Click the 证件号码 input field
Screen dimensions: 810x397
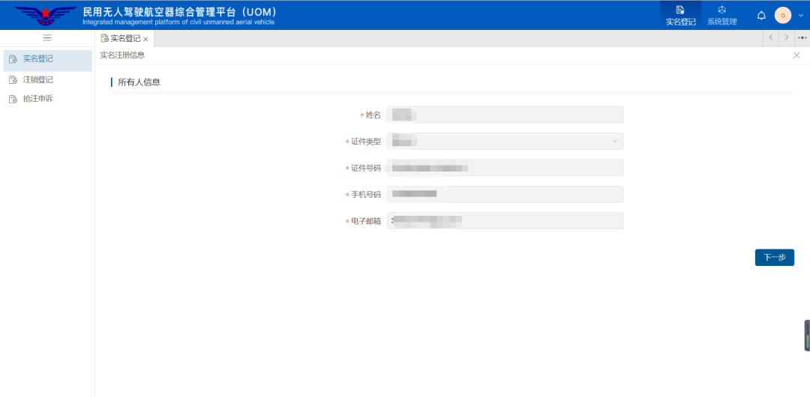pos(505,168)
